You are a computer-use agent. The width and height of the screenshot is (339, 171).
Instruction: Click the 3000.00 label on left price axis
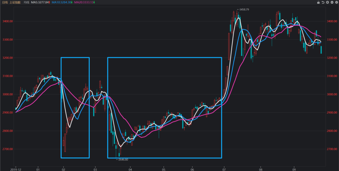pos(7,94)
